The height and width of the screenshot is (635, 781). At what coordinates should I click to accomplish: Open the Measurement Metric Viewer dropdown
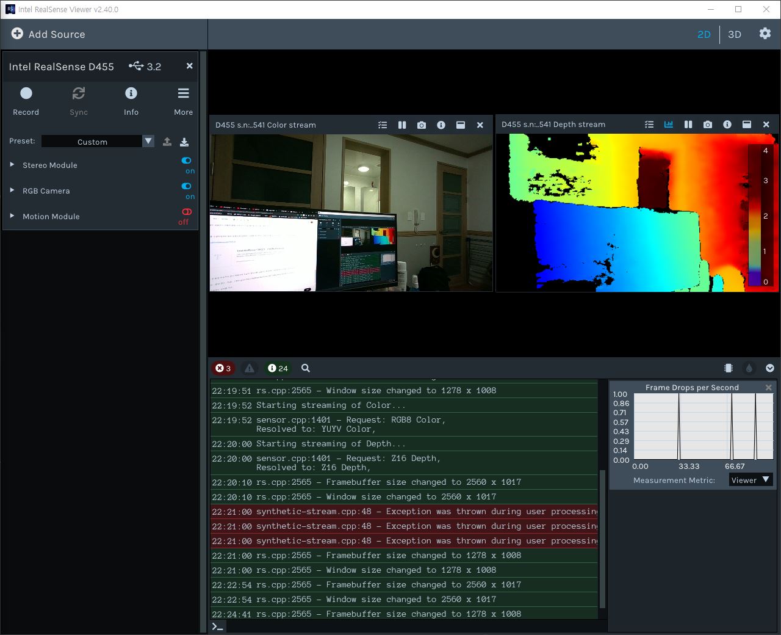coord(751,480)
